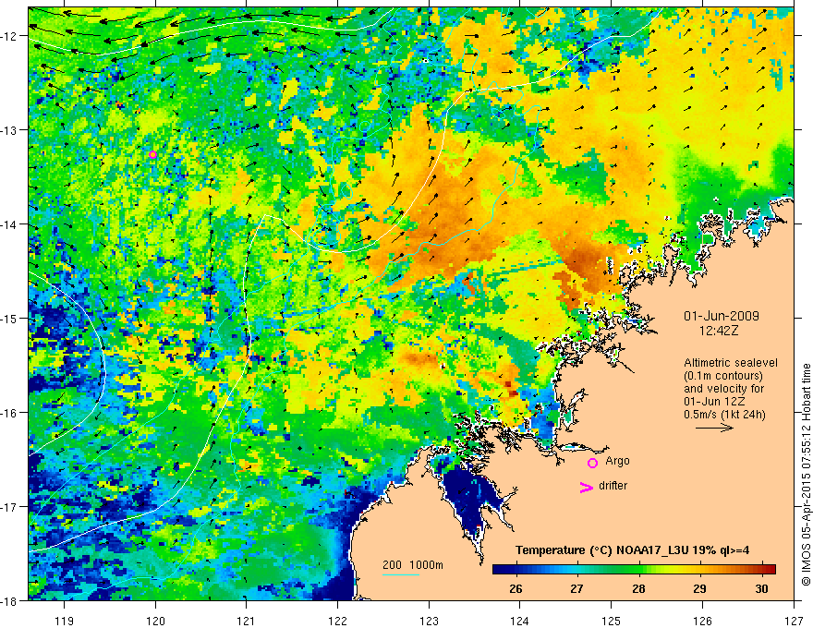Click latitude axis label -13

[10, 129]
